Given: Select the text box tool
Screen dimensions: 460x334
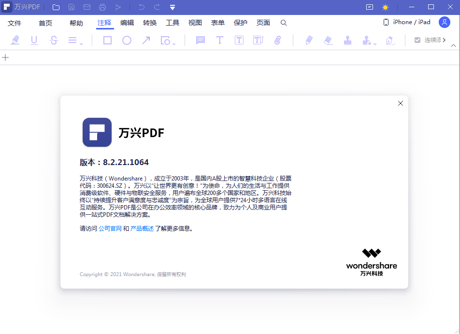Looking at the screenshot, I should [239, 40].
